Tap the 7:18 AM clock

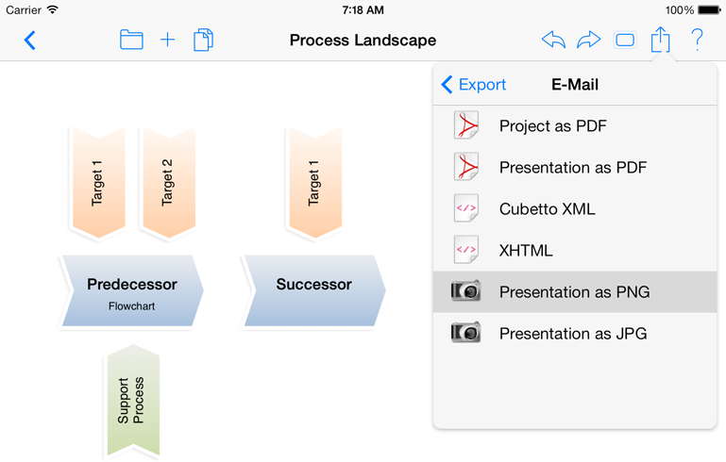[x=363, y=9]
